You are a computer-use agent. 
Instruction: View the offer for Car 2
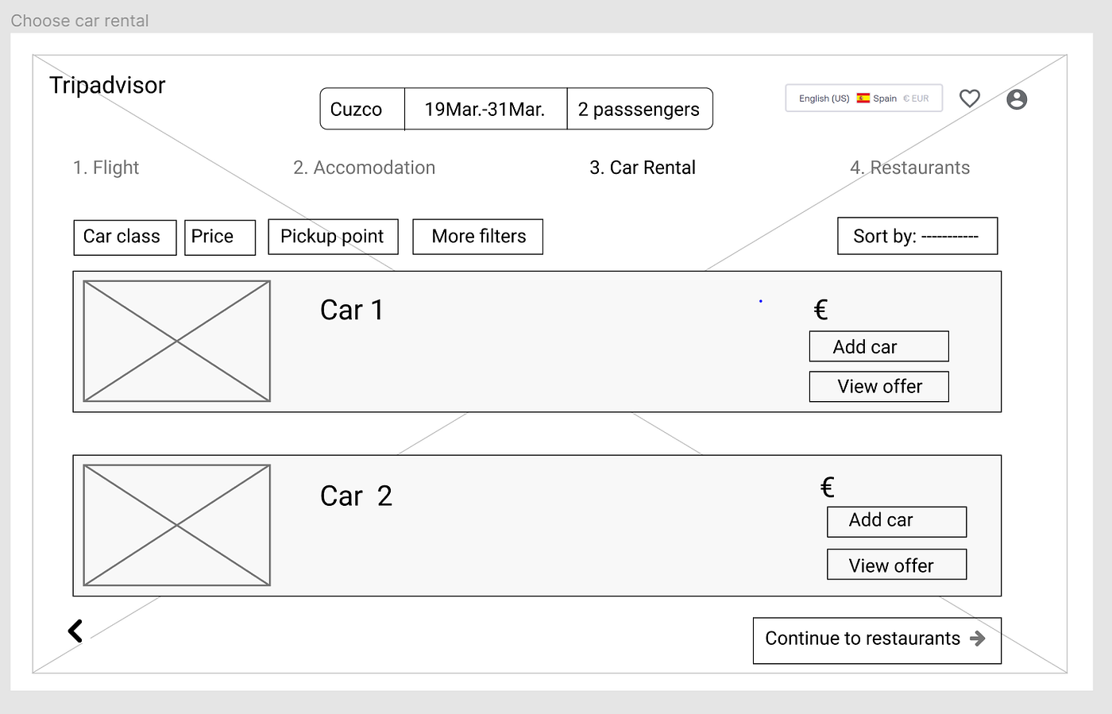tap(896, 565)
